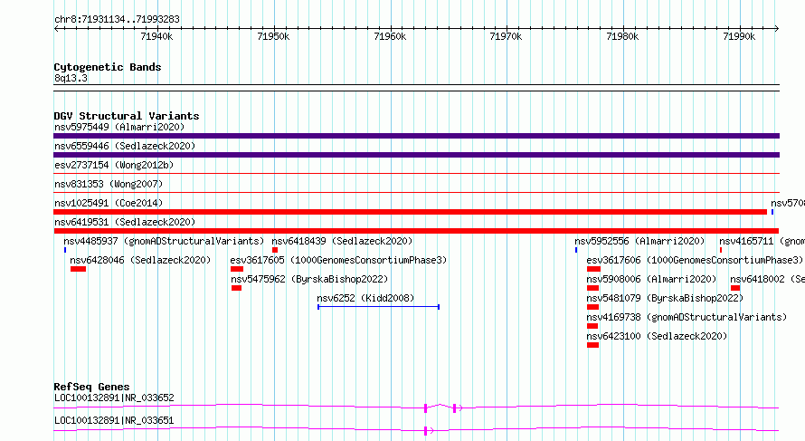Open nsv6418439 (Sedlazeck2020) variant label
The image size is (805, 441).
tap(342, 241)
